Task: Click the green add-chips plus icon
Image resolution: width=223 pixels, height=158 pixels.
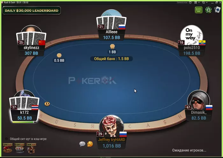Action: click(x=208, y=10)
